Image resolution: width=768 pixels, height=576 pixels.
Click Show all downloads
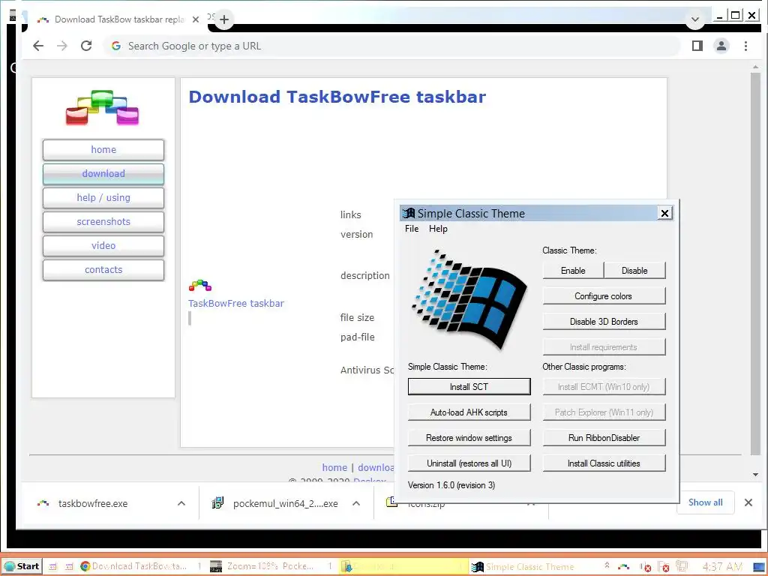[705, 502]
